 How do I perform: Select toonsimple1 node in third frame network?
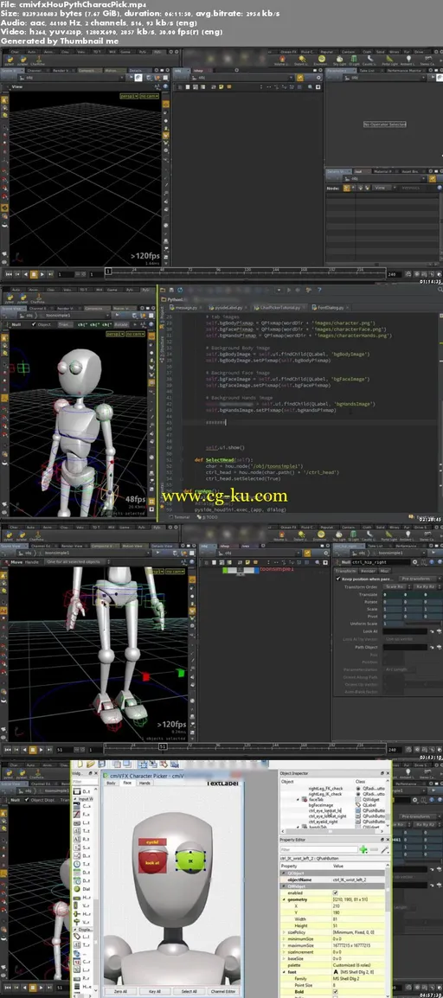tap(241, 570)
